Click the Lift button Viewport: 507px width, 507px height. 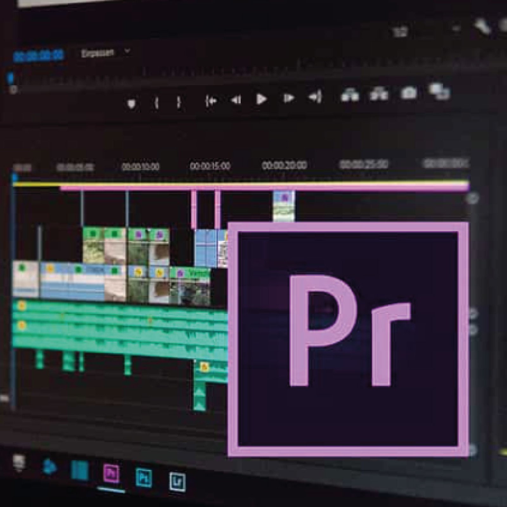350,95
